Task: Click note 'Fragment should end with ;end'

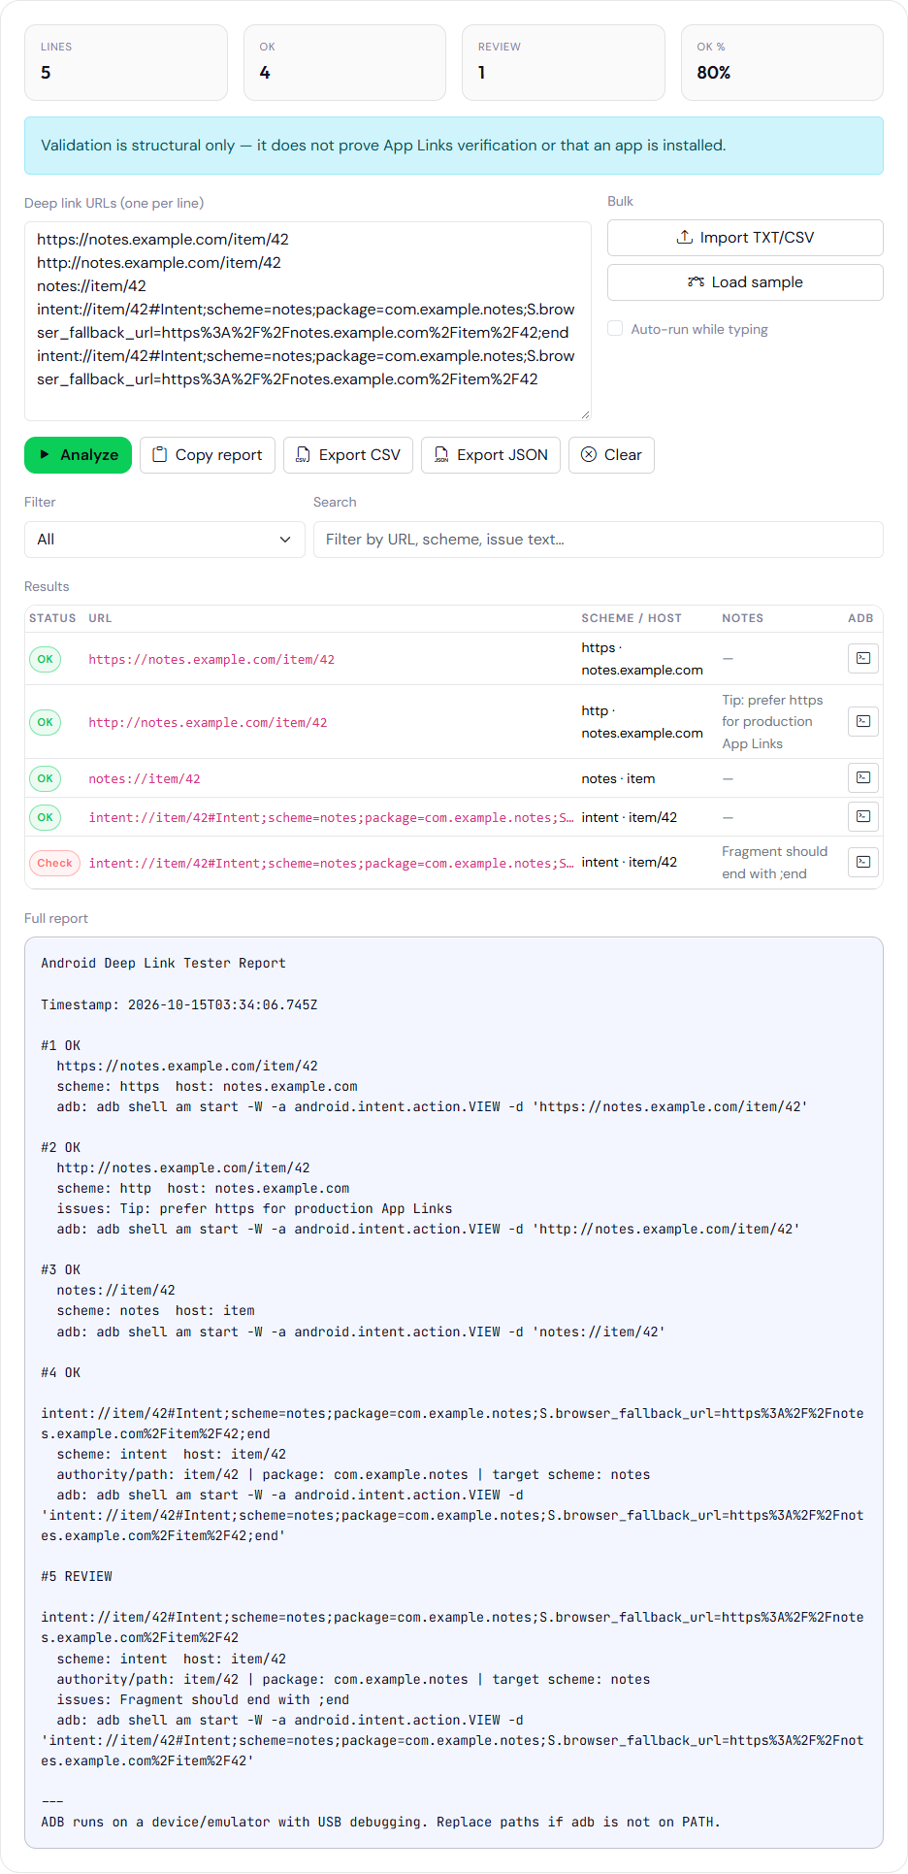Action: pyautogui.click(x=775, y=863)
